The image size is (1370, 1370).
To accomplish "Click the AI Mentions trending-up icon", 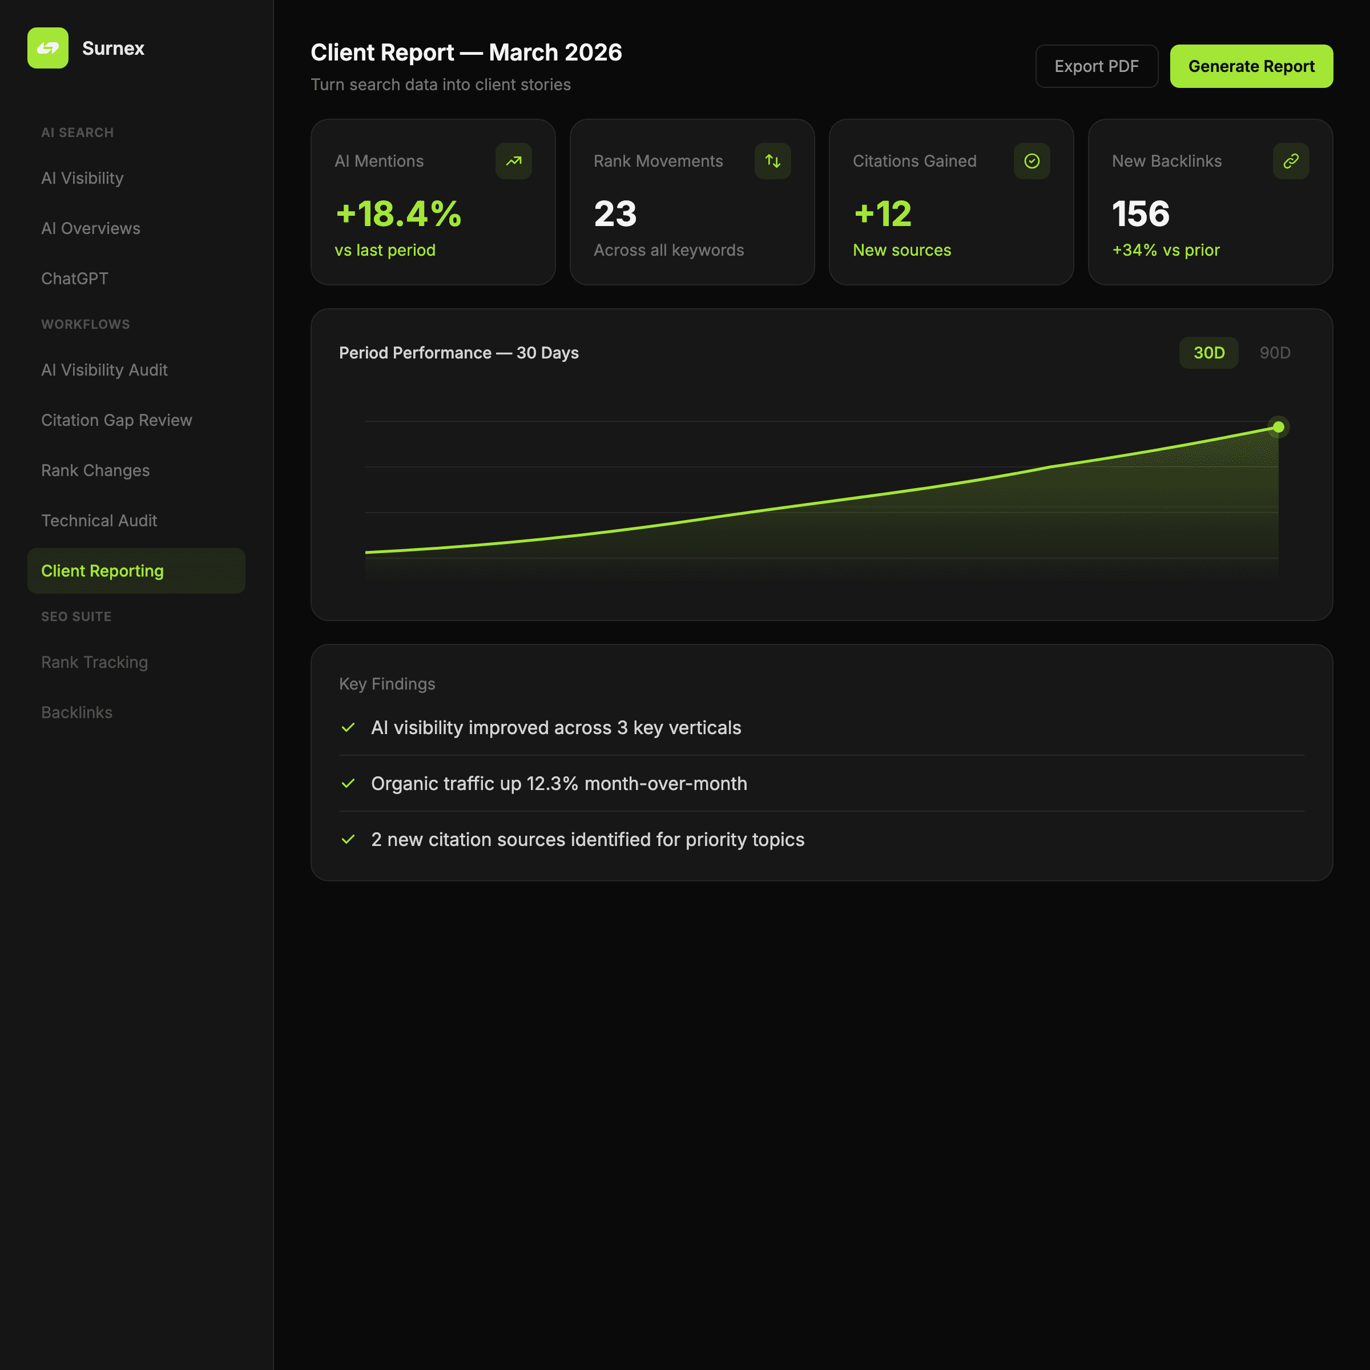I will 513,161.
